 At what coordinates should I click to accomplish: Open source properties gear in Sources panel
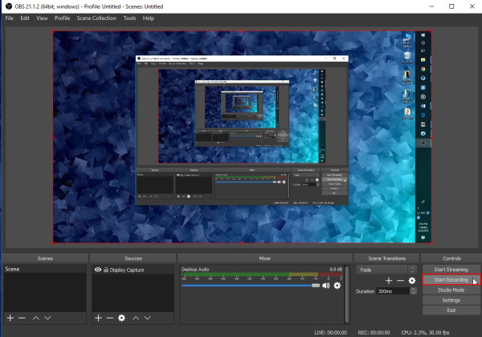122,318
